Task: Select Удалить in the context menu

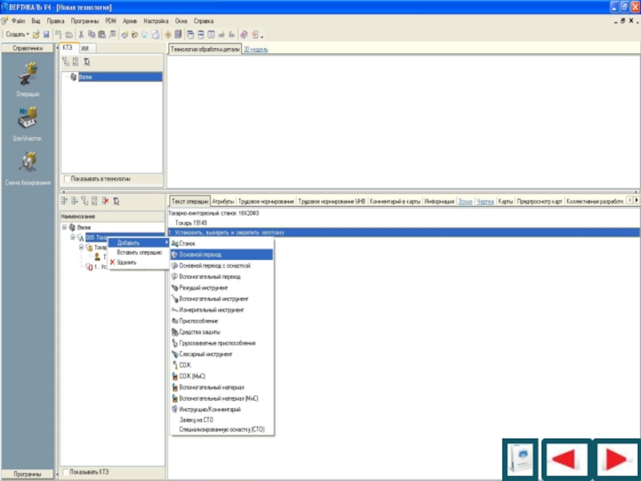Action: coord(126,262)
